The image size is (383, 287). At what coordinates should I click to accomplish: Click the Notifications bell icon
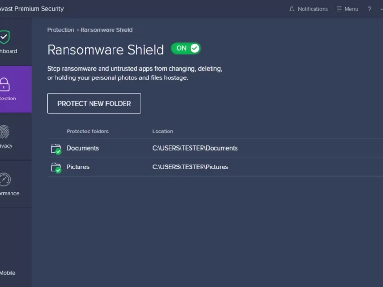pos(292,9)
